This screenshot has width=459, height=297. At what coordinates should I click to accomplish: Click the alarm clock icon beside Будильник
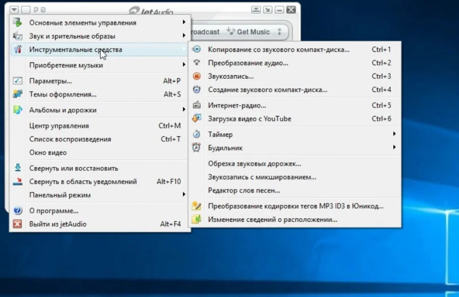pyautogui.click(x=196, y=147)
